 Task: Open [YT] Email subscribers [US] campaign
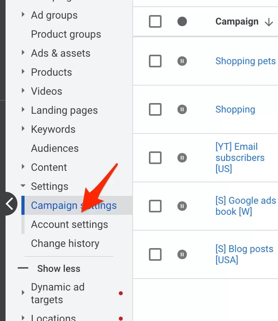point(240,158)
